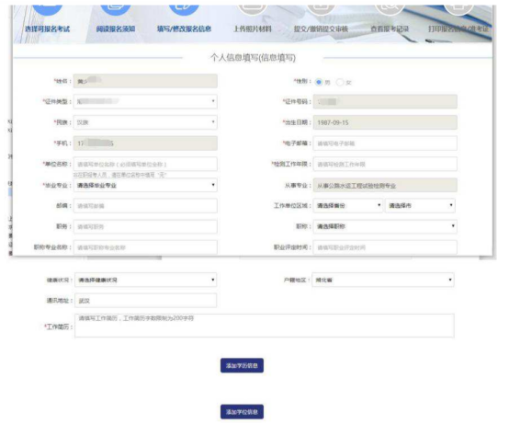Select the 男 gender radio button
The image size is (509, 424).
tap(319, 82)
